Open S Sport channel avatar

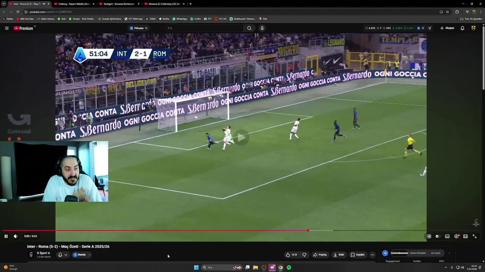[31, 255]
